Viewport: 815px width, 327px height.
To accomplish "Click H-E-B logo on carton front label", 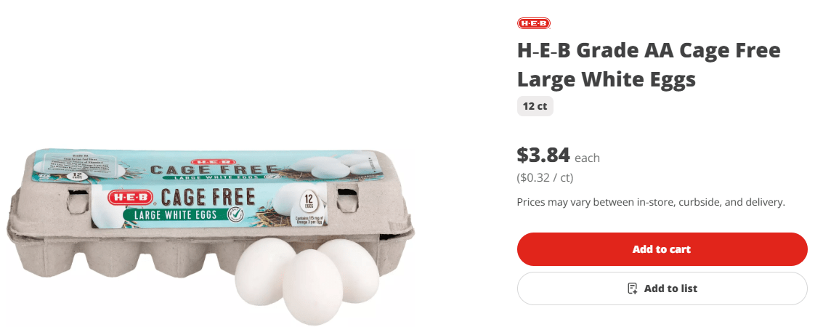I will (131, 198).
